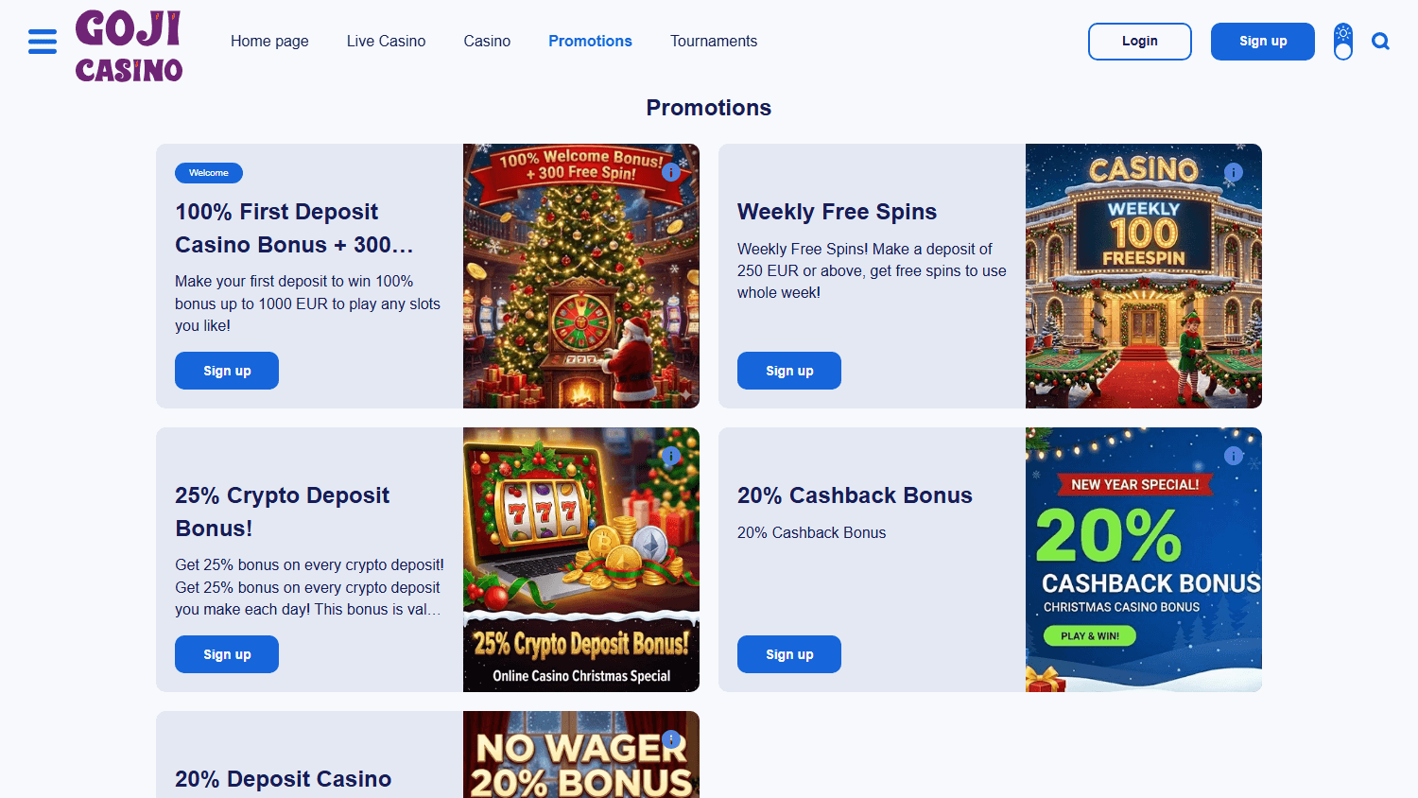Sign up for the 100% First Deposit bonus

click(227, 371)
